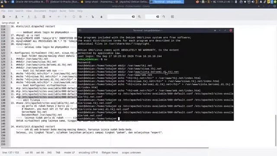Switch to Debian10-Practic taskbar window
This screenshot has width=277, height=156.
point(63,2)
